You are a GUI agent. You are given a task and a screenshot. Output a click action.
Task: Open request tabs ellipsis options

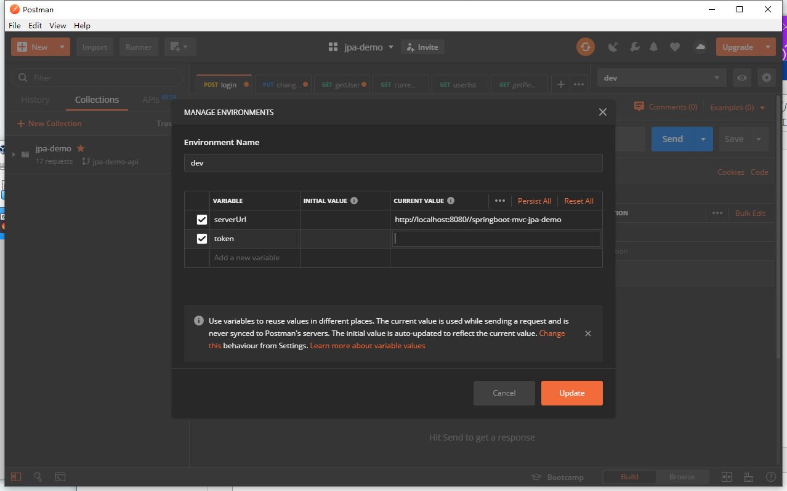tap(579, 84)
